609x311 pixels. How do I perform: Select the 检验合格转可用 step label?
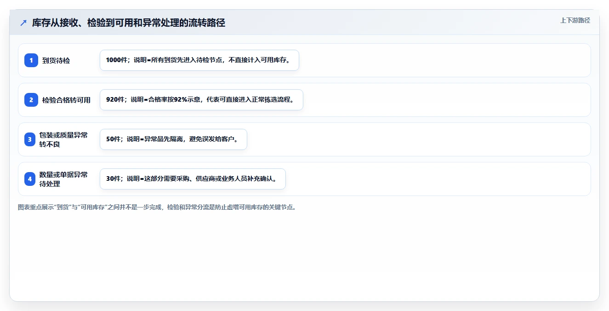[x=66, y=100]
